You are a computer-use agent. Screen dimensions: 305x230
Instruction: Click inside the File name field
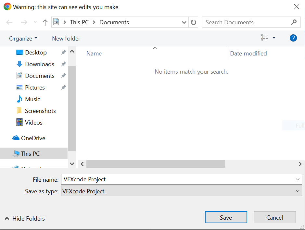179,179
